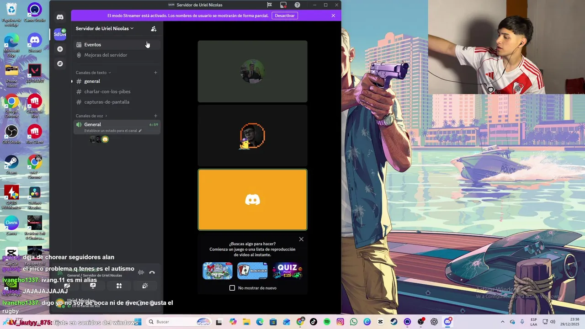Open the Discord desktop shortcut

[x=34, y=43]
